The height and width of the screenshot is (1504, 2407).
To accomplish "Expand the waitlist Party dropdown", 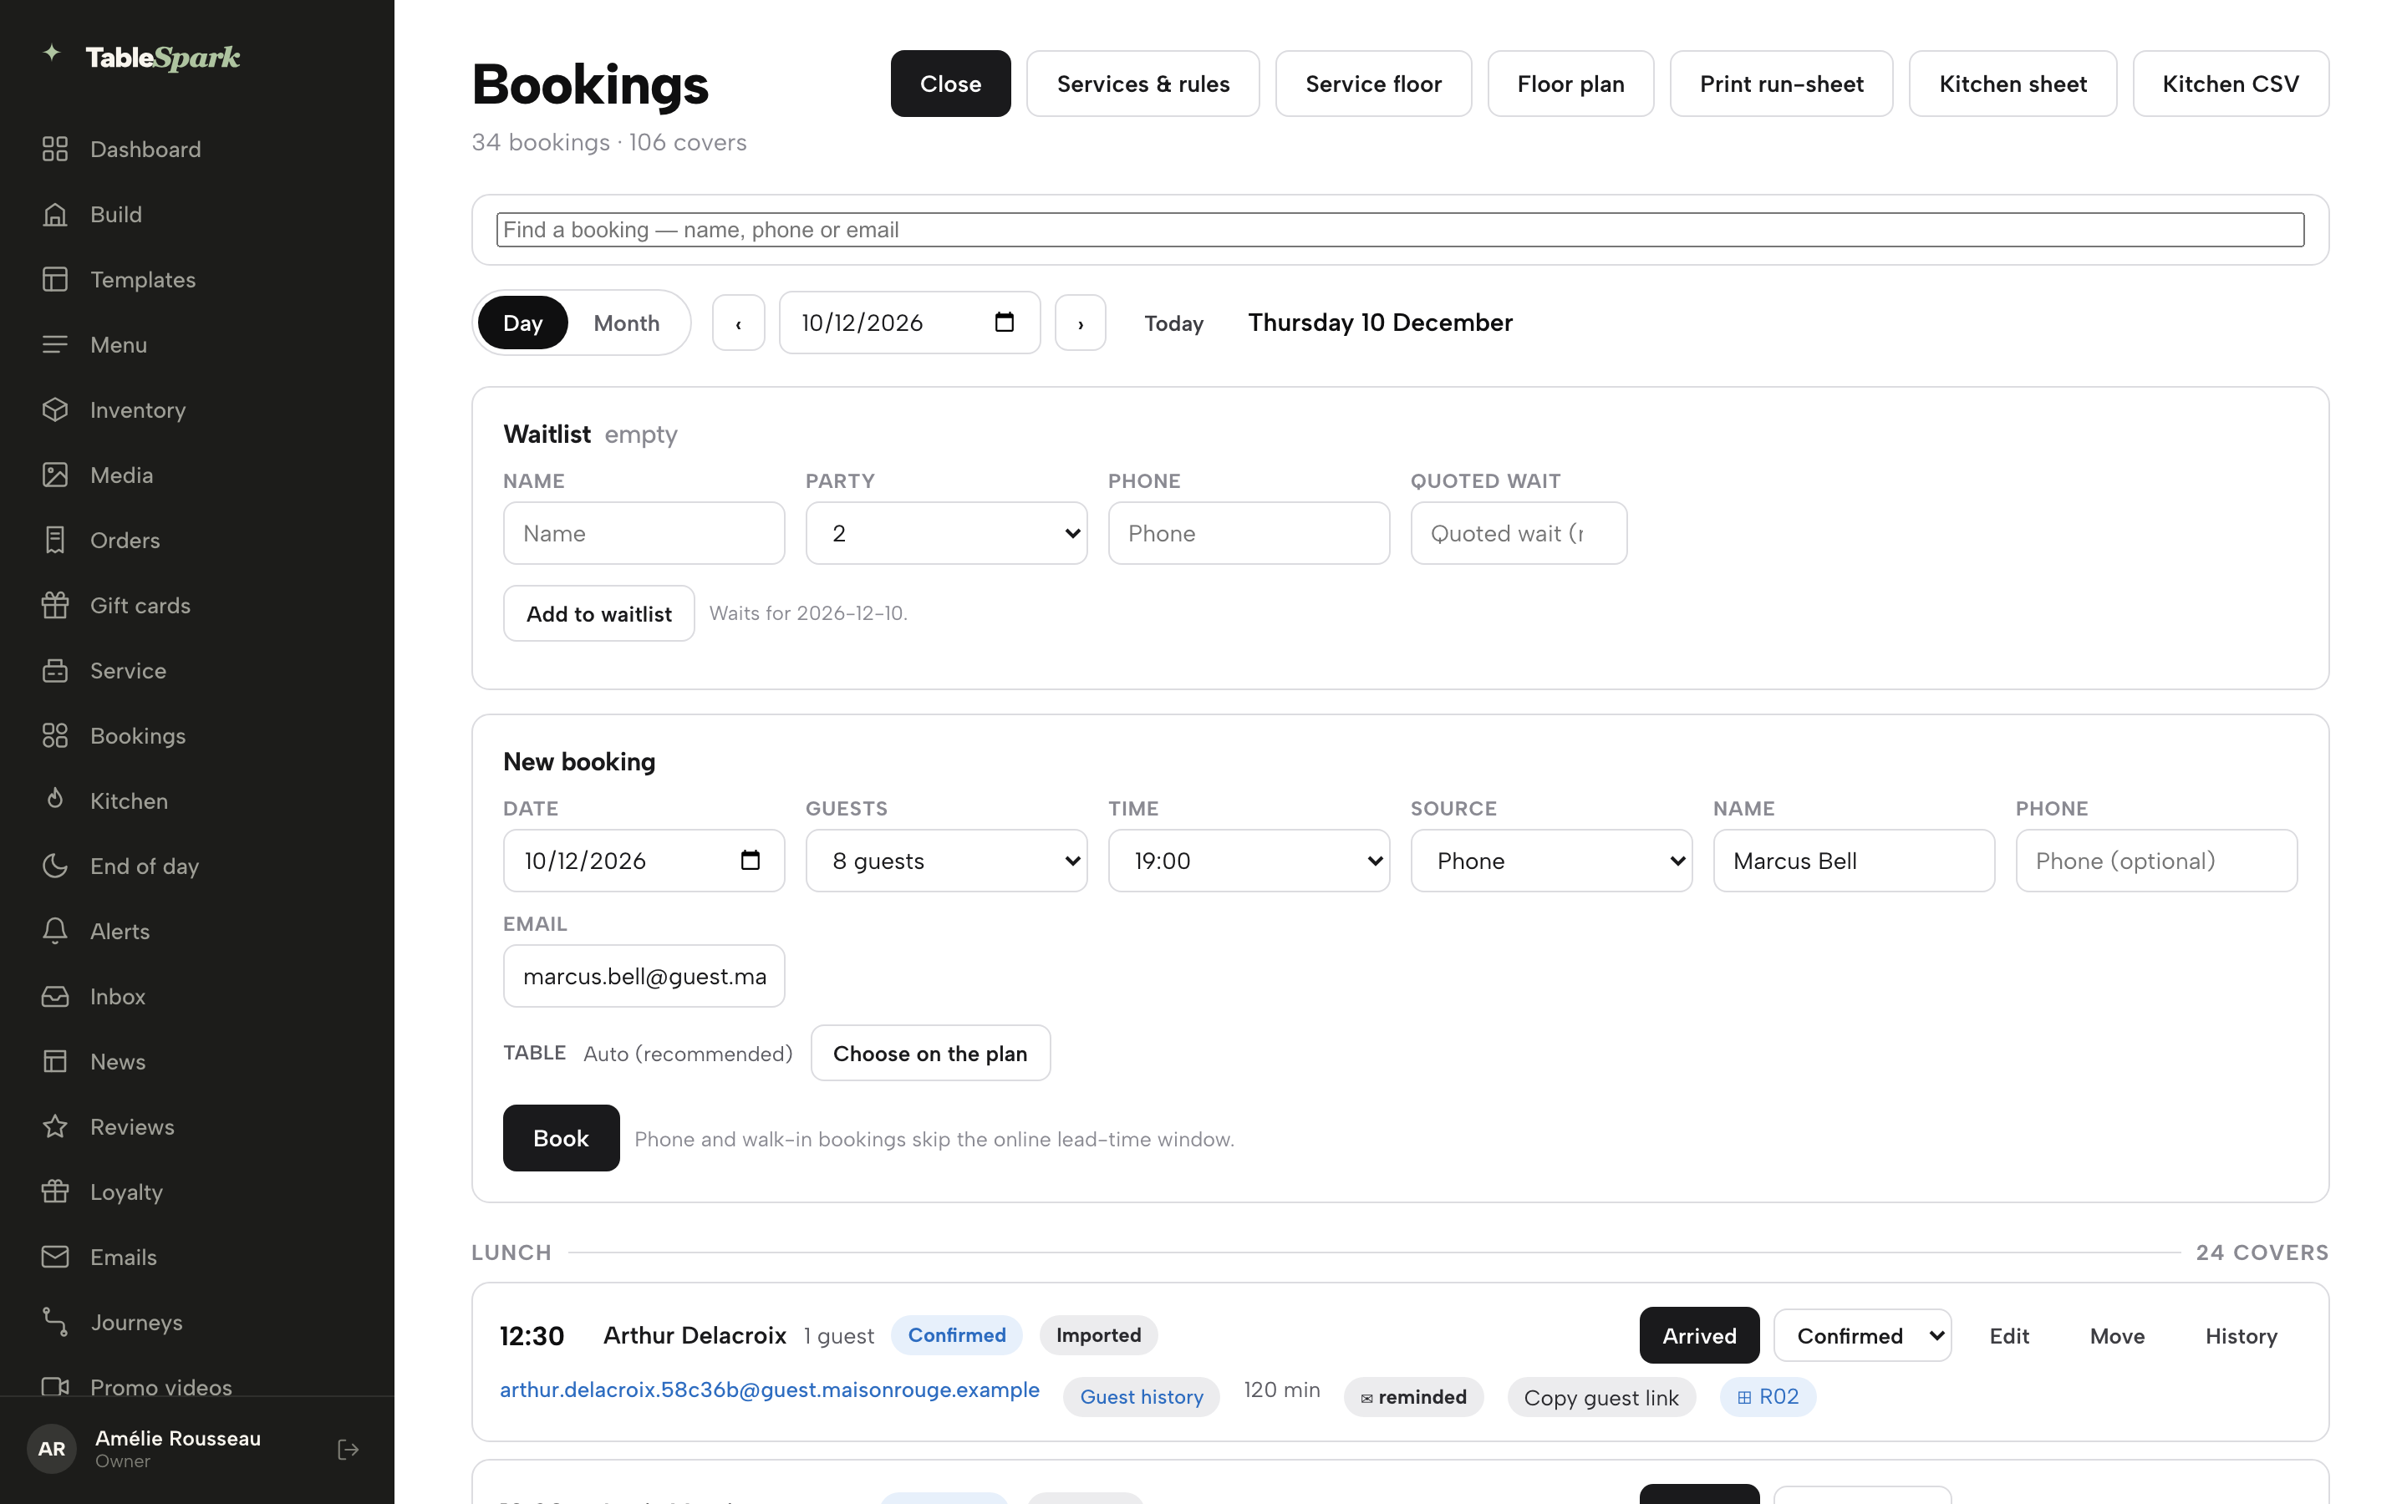I will [x=946, y=533].
